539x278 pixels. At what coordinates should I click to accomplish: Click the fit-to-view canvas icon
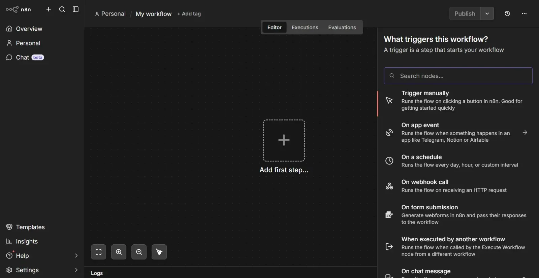98,252
